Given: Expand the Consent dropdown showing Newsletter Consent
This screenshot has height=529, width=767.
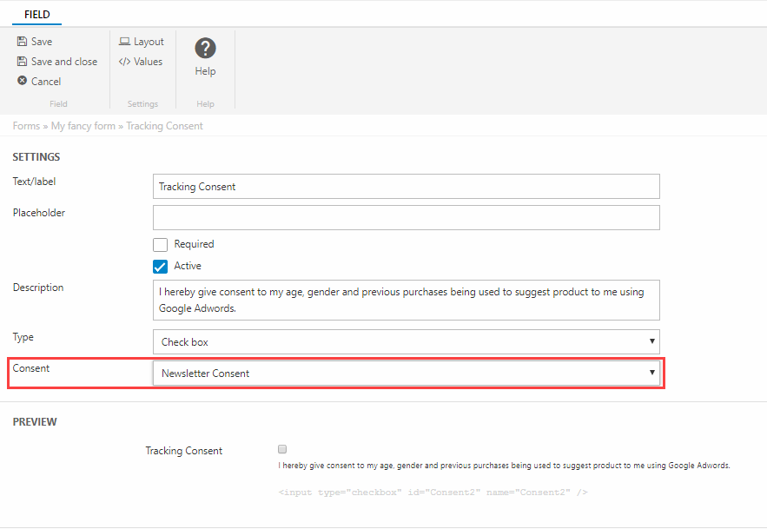Looking at the screenshot, I should pyautogui.click(x=406, y=374).
